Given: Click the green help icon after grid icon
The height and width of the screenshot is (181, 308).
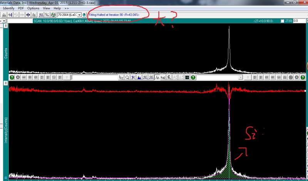Looking at the screenshot, I should [193, 78].
